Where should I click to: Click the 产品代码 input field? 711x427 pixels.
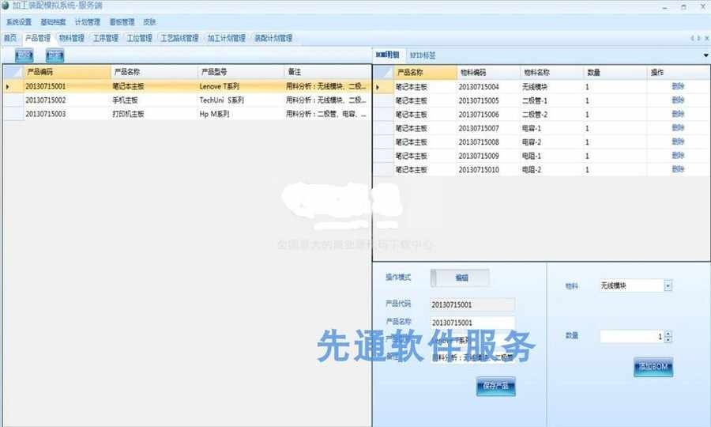coord(472,304)
